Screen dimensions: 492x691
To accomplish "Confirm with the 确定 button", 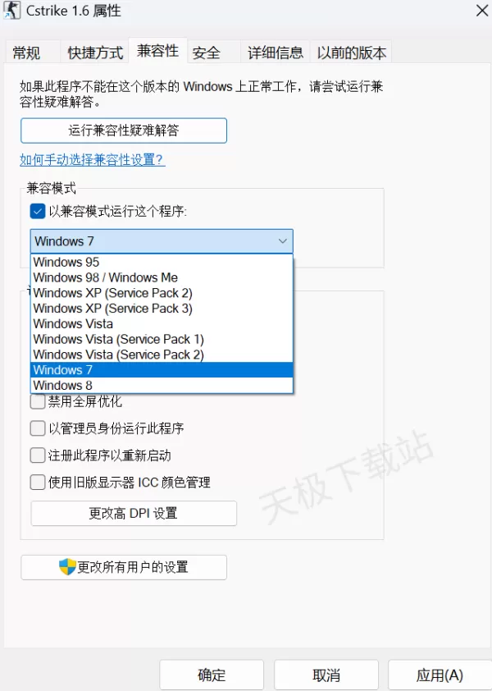I will point(212,675).
